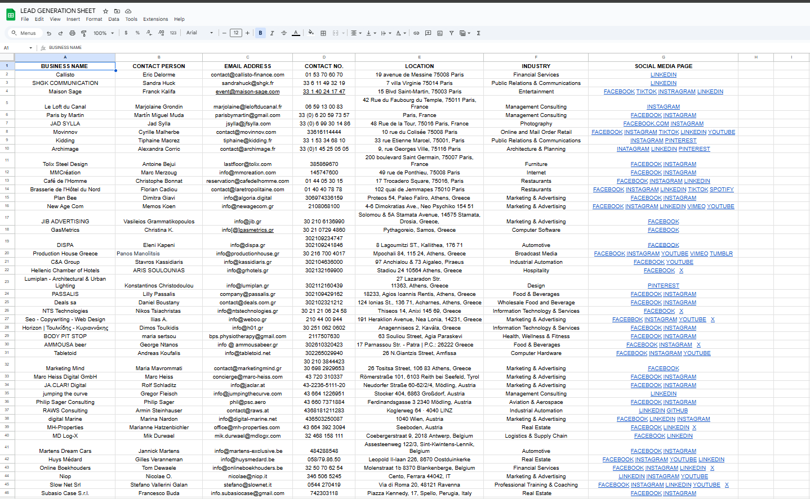The height and width of the screenshot is (499, 810).
Task: Open Callisto's LINKEDIN link
Action: pyautogui.click(x=664, y=75)
